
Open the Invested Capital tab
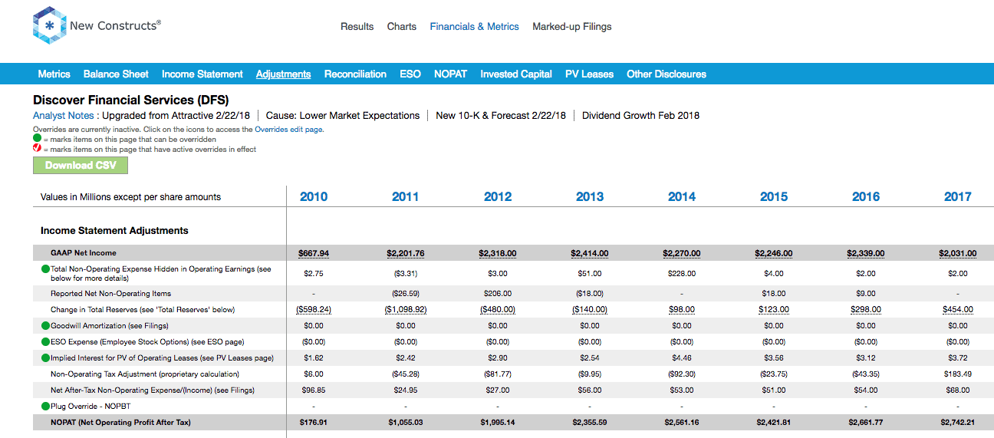pyautogui.click(x=516, y=74)
